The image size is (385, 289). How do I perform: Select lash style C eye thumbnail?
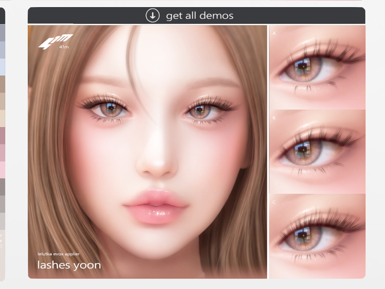tap(317, 236)
